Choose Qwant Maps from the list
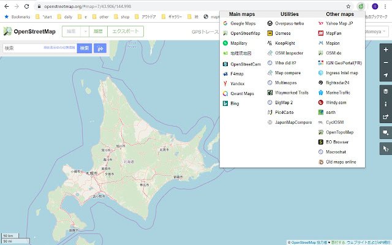The width and height of the screenshot is (392, 245). tap(238, 94)
